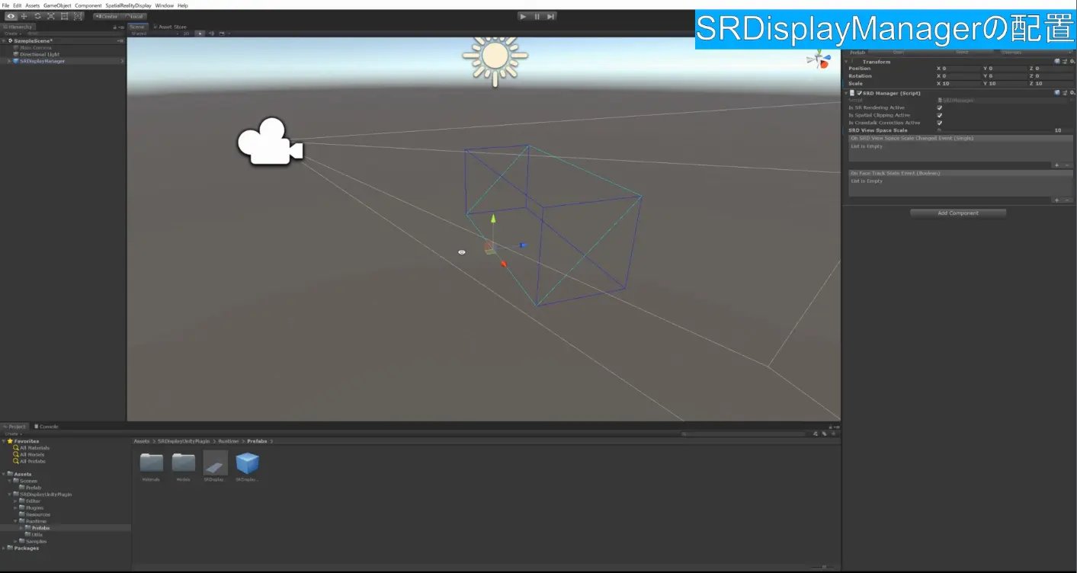Screen dimensions: 1077x573
Task: Expand SRDisplayManager in the Hierarchy
Action: pos(9,61)
